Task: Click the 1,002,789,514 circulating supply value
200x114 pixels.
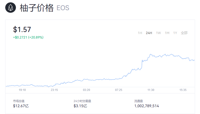Action: pyautogui.click(x=146, y=106)
